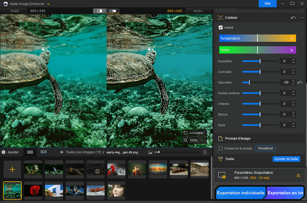Image resolution: width=307 pixels, height=203 pixels.
Task: Go back using the arrow before 'Toutes les images'
Action: coord(62,152)
